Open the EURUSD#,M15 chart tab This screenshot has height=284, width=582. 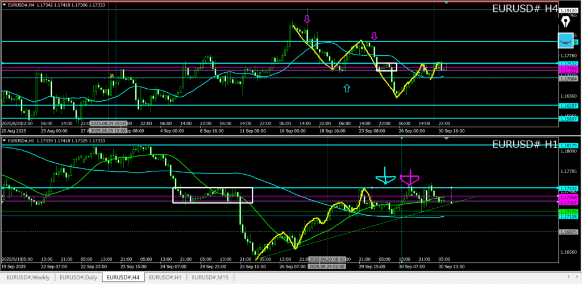point(212,277)
